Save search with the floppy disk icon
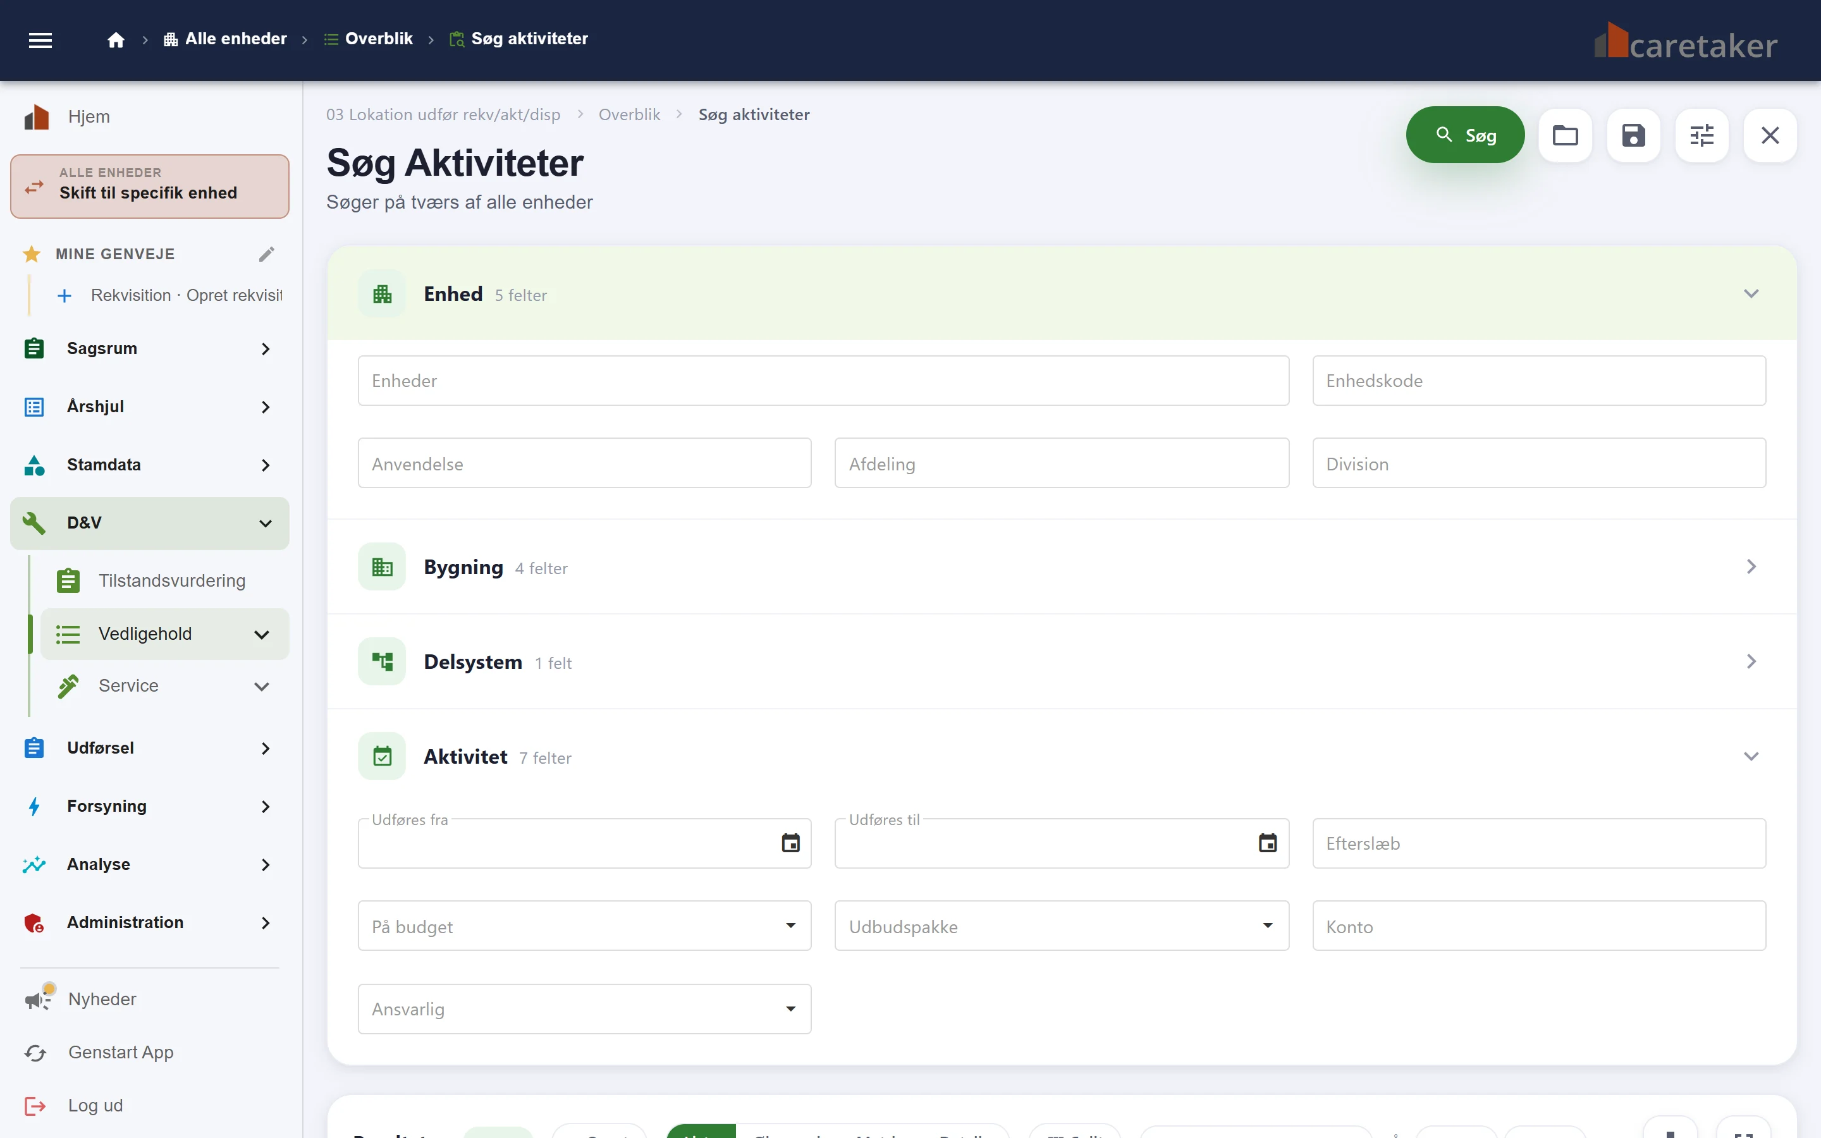This screenshot has width=1821, height=1138. tap(1633, 135)
